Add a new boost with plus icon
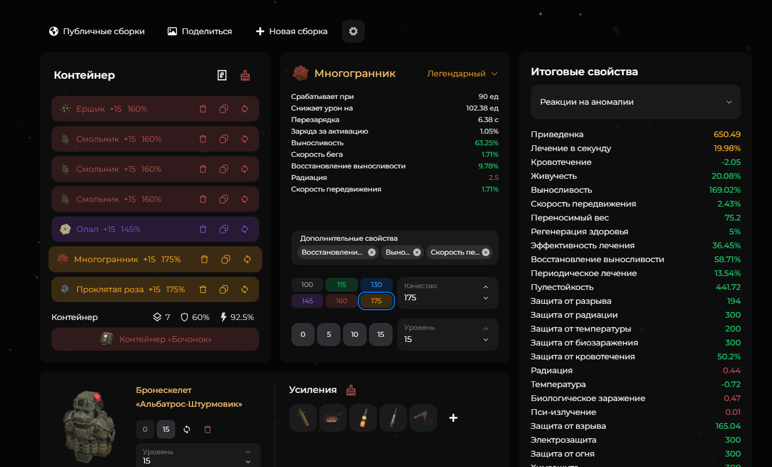This screenshot has width=772, height=467. click(453, 418)
